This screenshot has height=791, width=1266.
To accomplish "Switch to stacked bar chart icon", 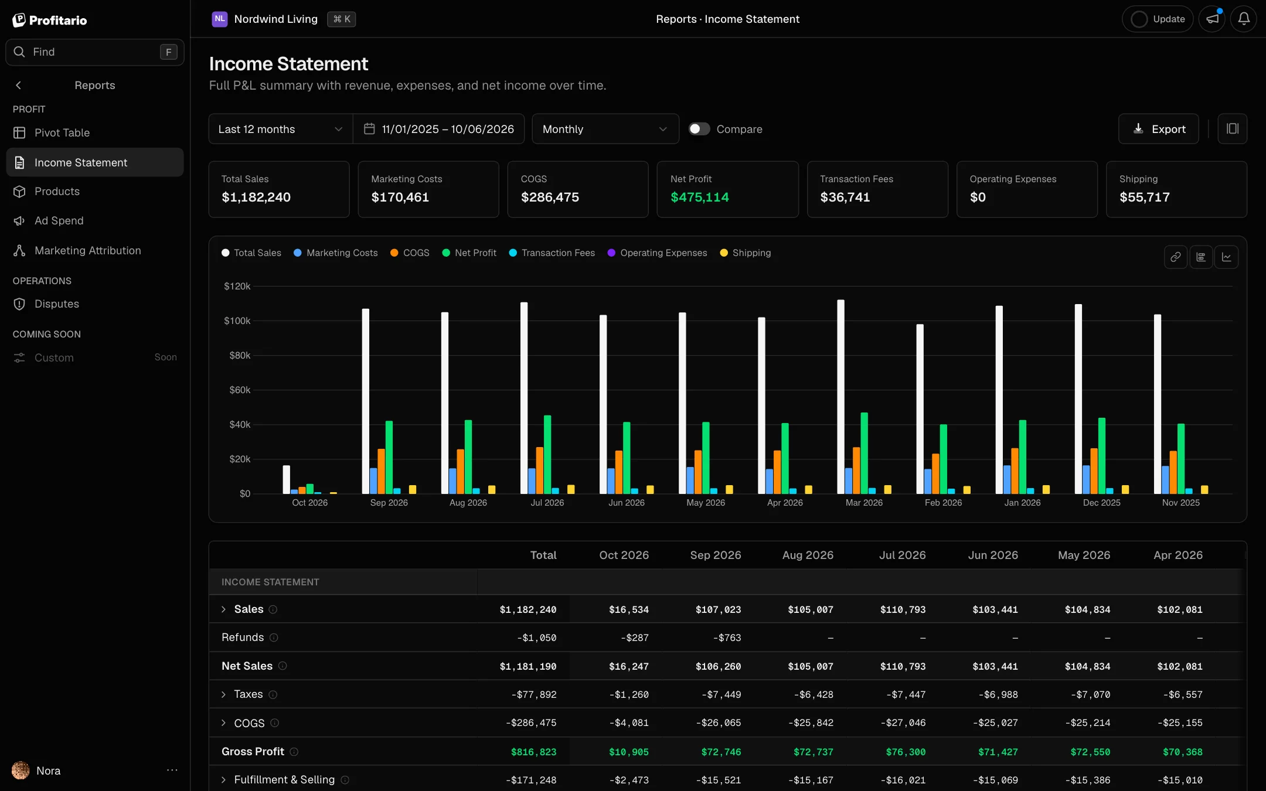I will coord(1201,257).
